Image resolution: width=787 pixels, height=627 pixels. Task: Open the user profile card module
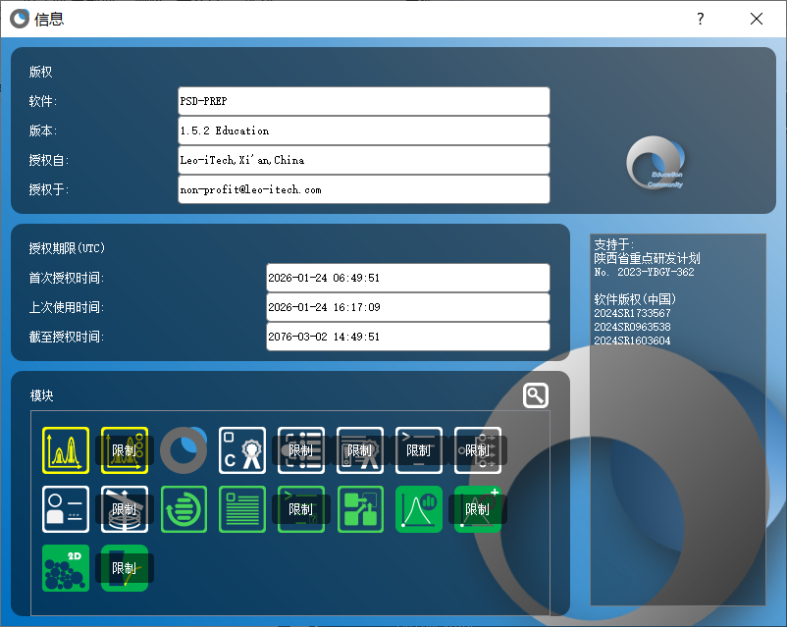point(66,509)
